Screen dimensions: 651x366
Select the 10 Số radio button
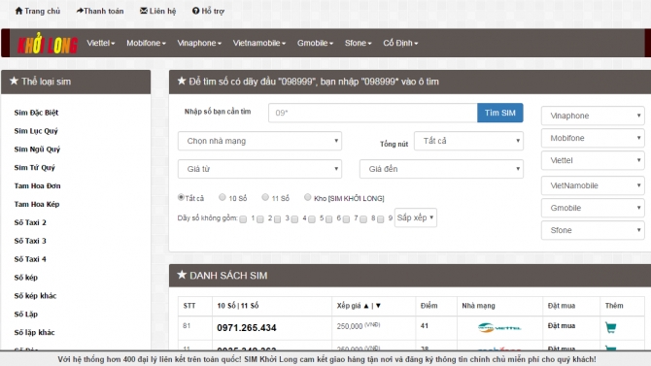click(223, 197)
